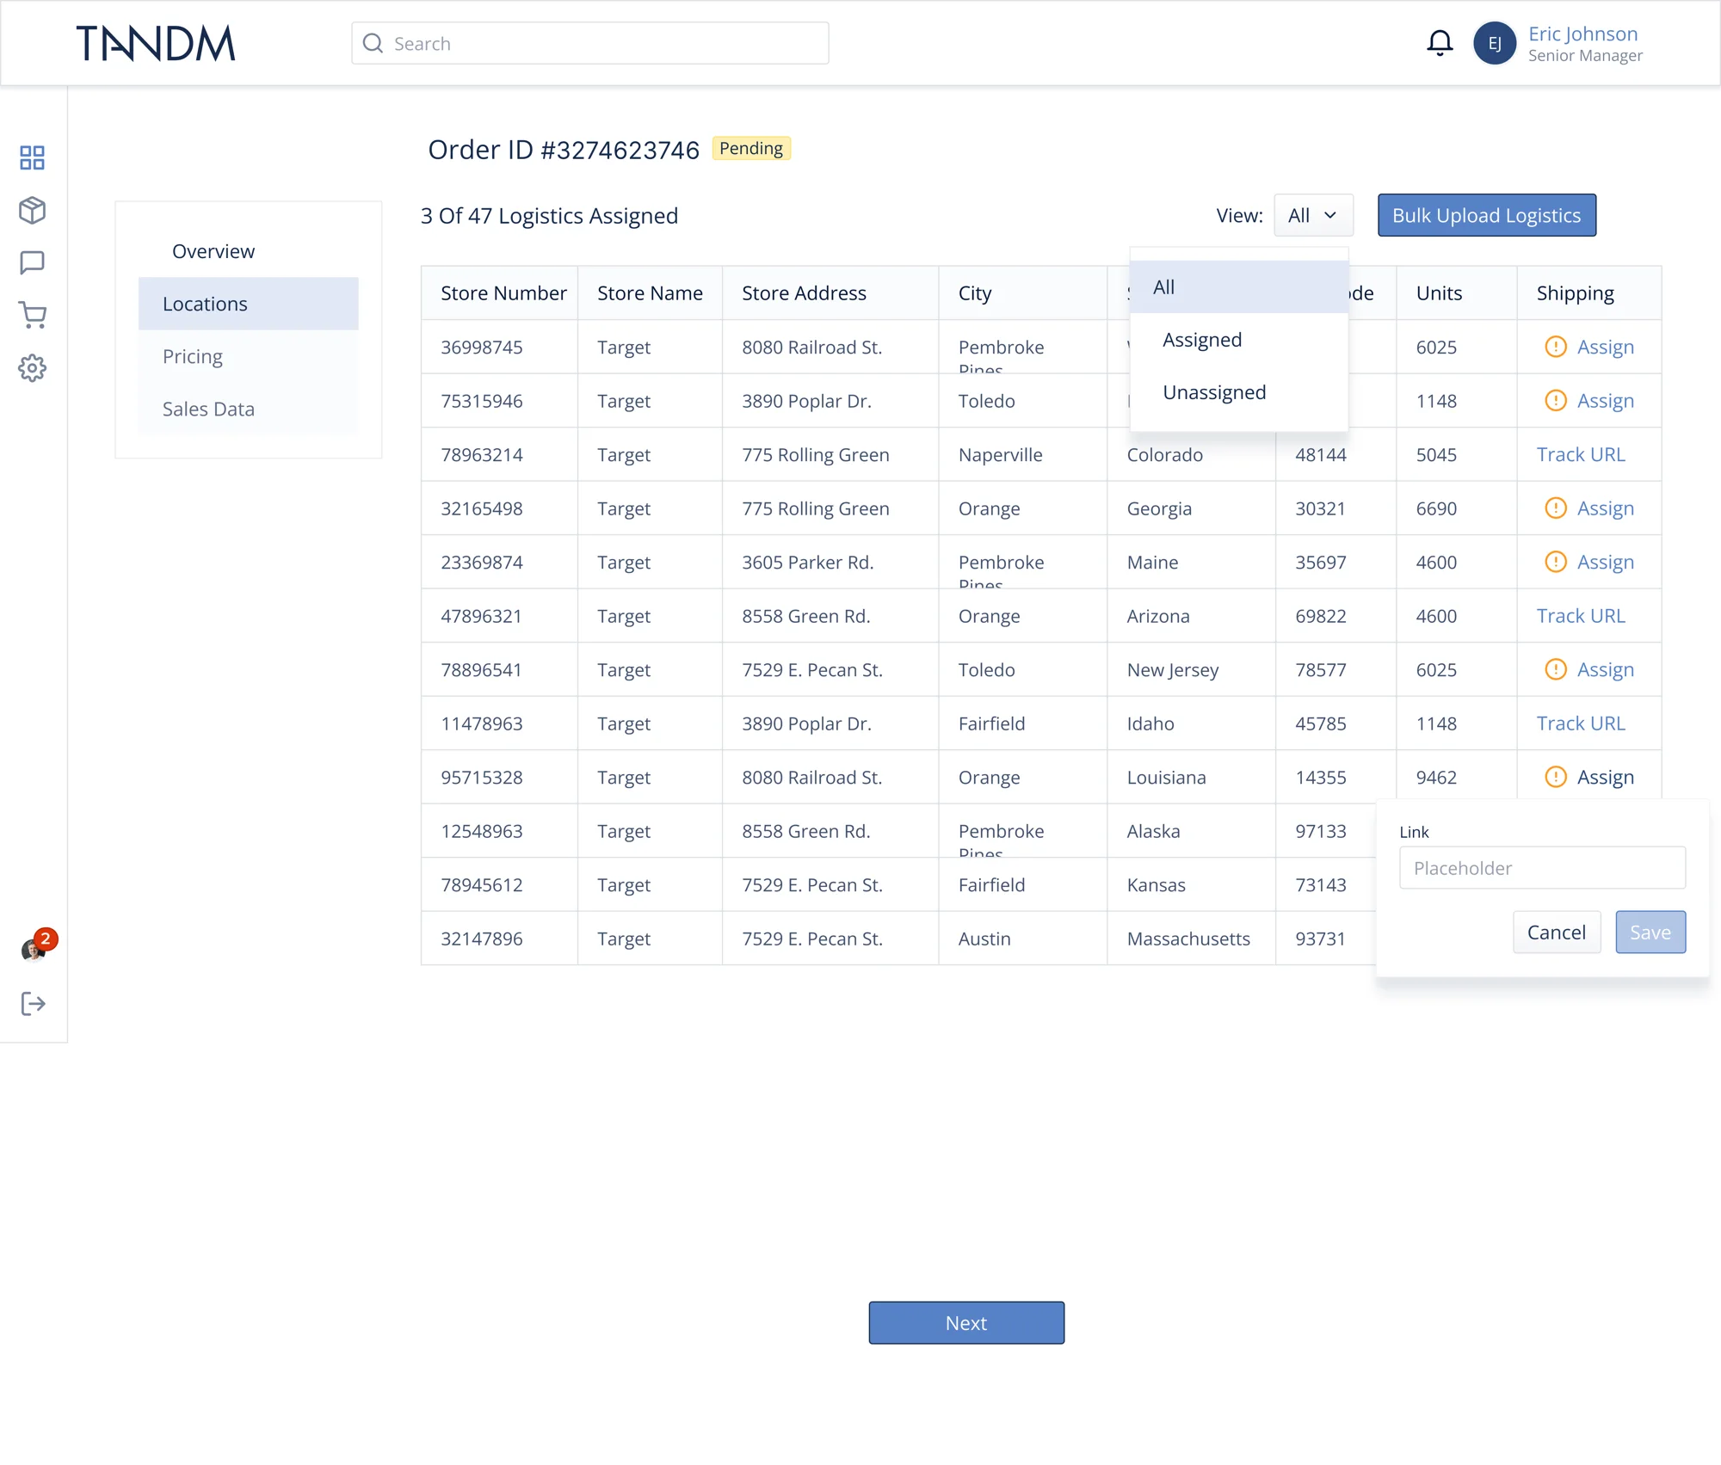Click the logout icon in sidebar

coord(33,1003)
